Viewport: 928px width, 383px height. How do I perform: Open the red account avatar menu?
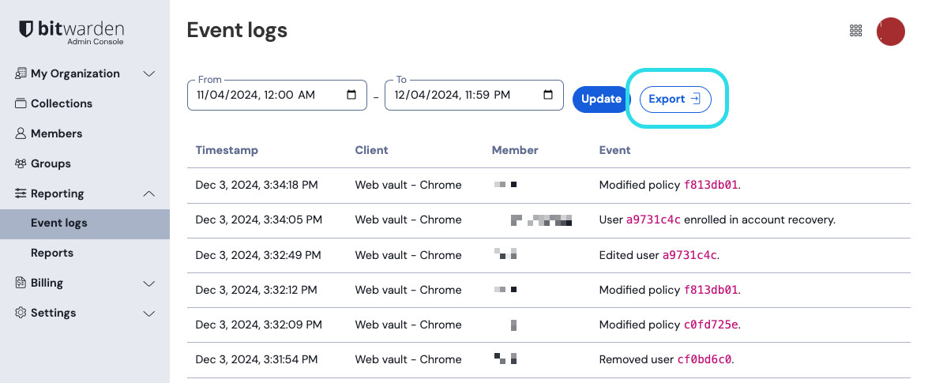(x=891, y=32)
